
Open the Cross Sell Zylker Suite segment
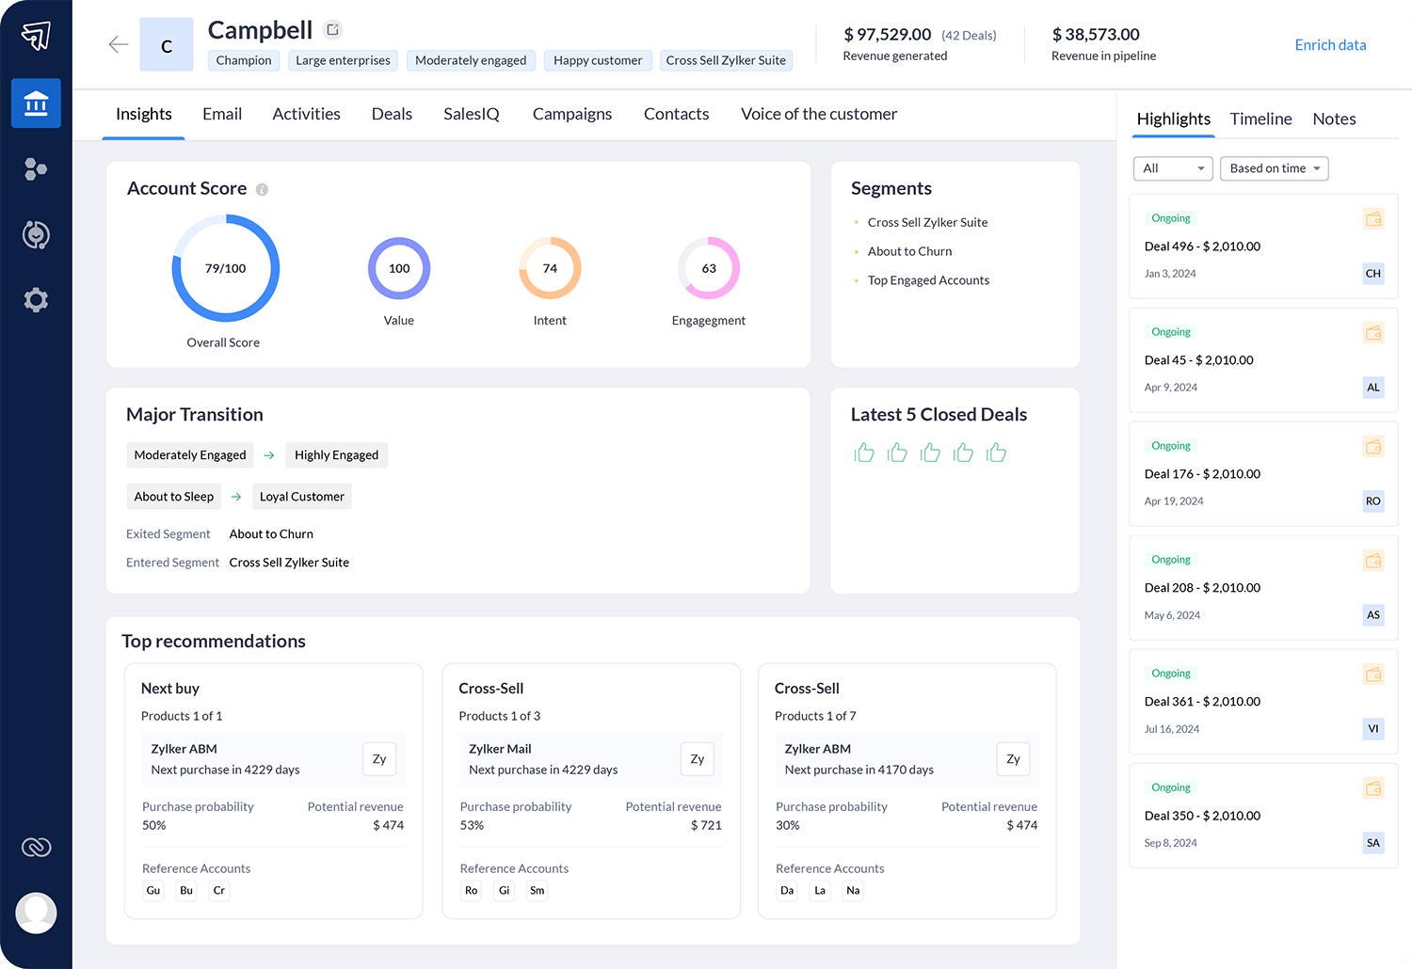927,222
